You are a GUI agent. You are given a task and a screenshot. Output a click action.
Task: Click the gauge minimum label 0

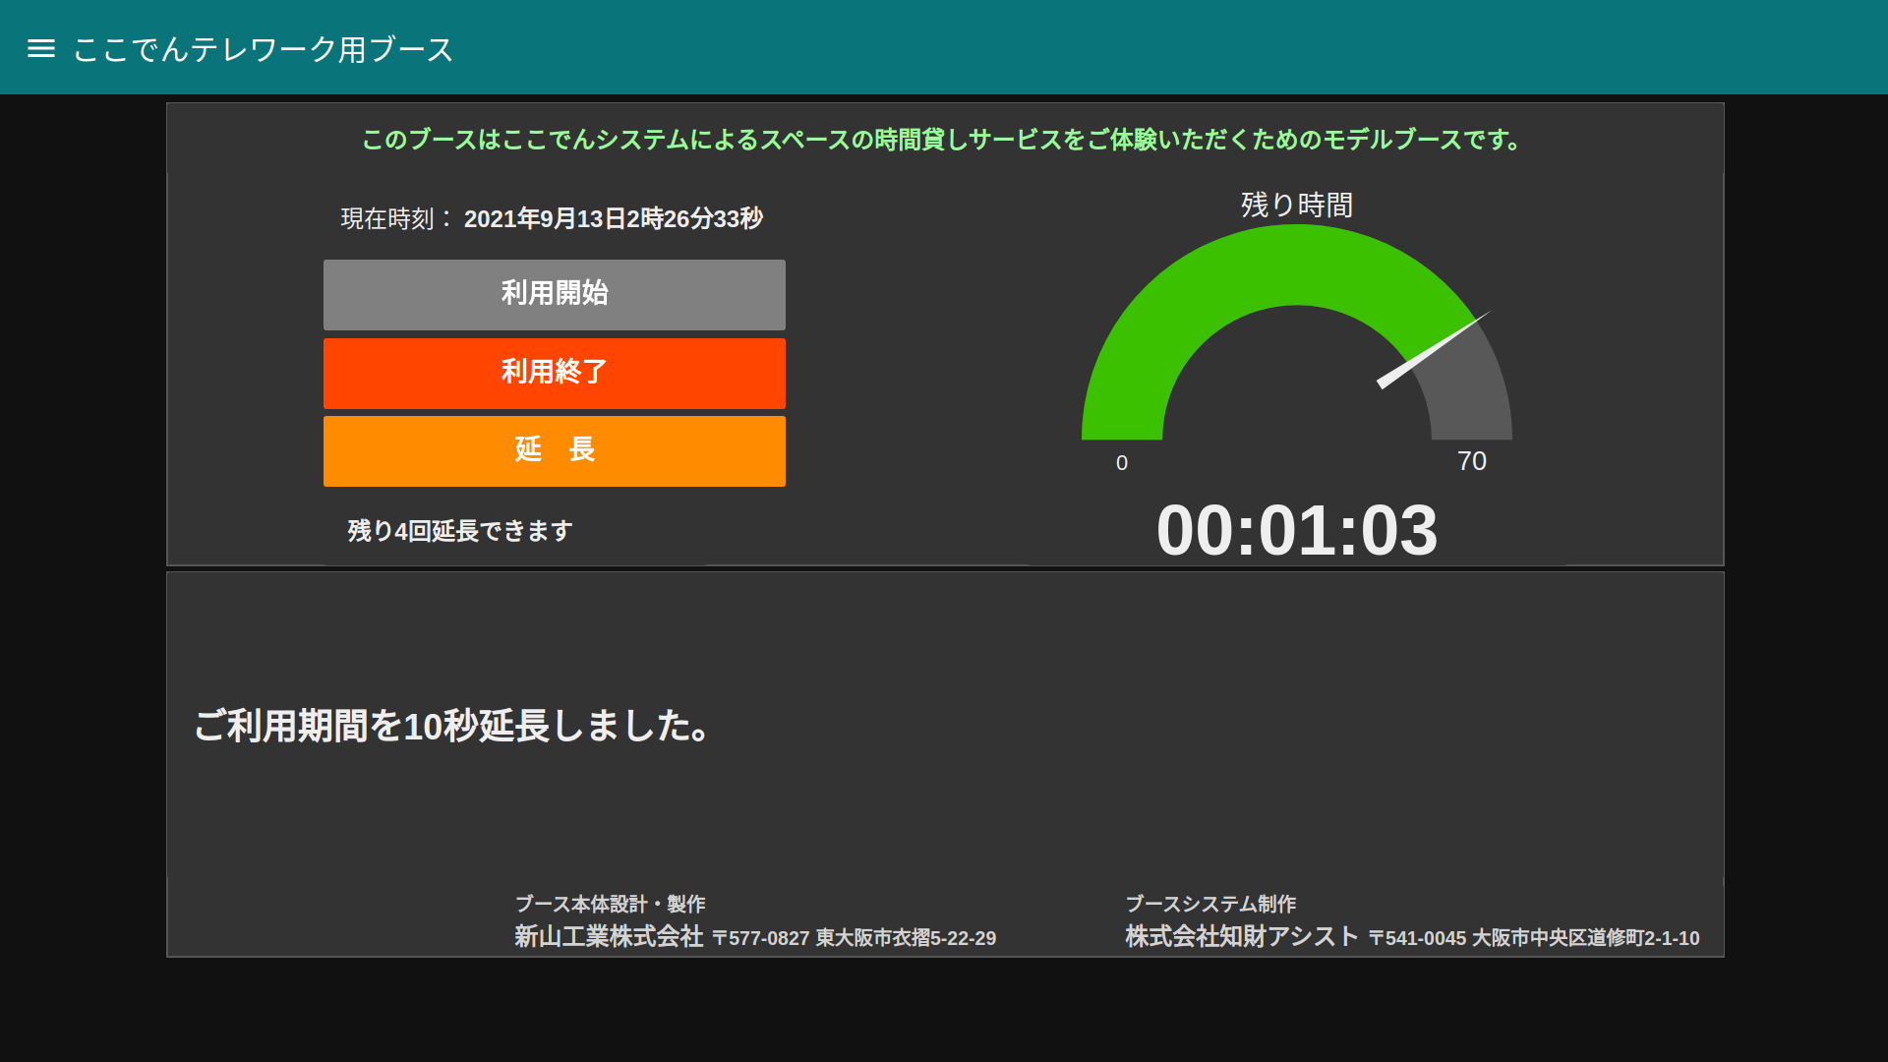coord(1122,463)
